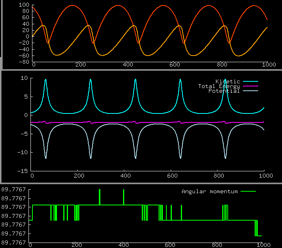Click y-axis label -80 in the orange curves plot
This screenshot has width=282, height=248.
click(24, 62)
